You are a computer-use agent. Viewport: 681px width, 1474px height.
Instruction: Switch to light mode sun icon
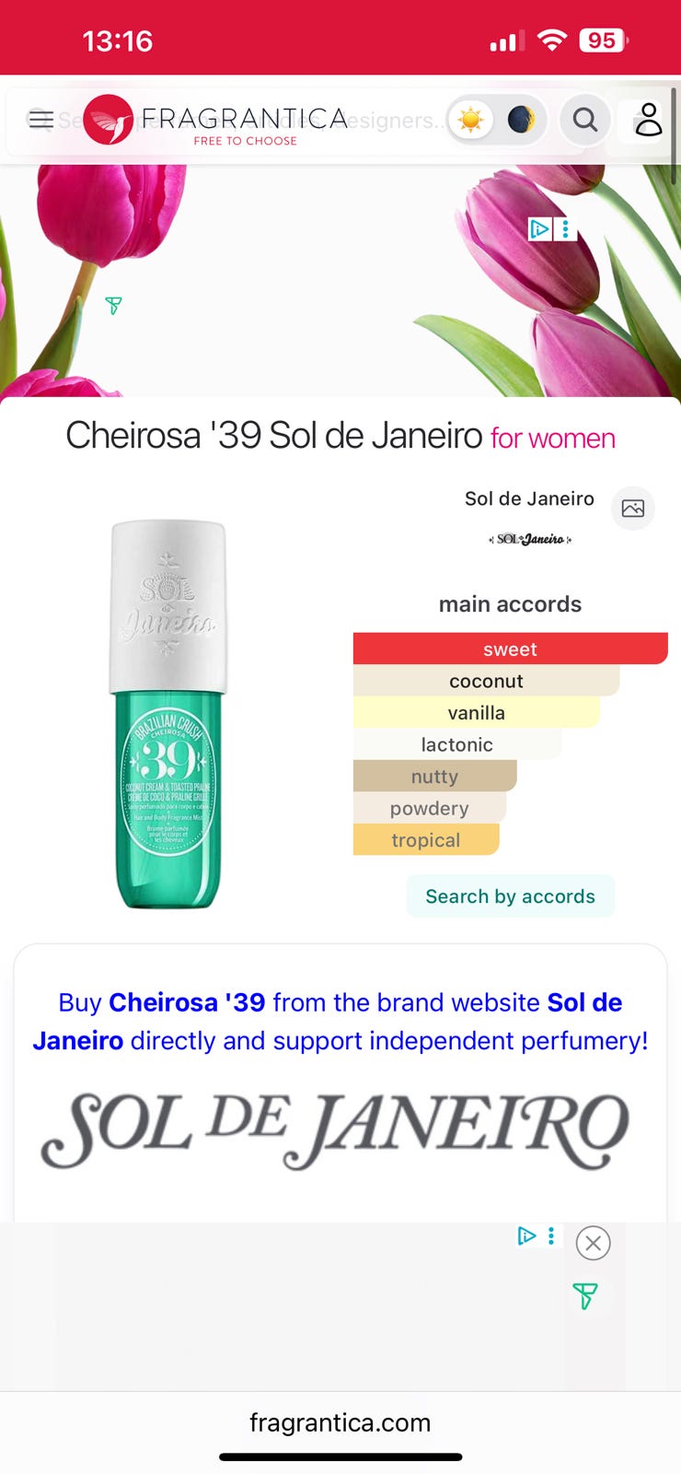click(470, 120)
